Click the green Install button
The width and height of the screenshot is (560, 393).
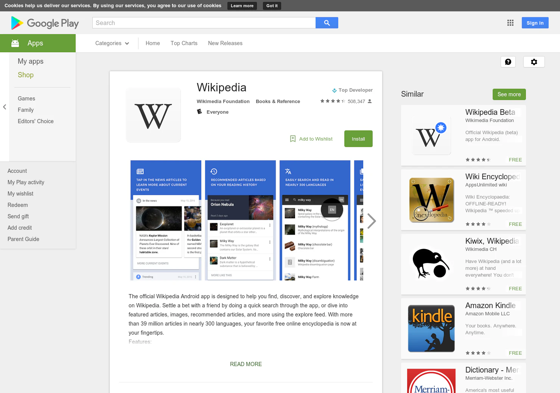coord(358,139)
